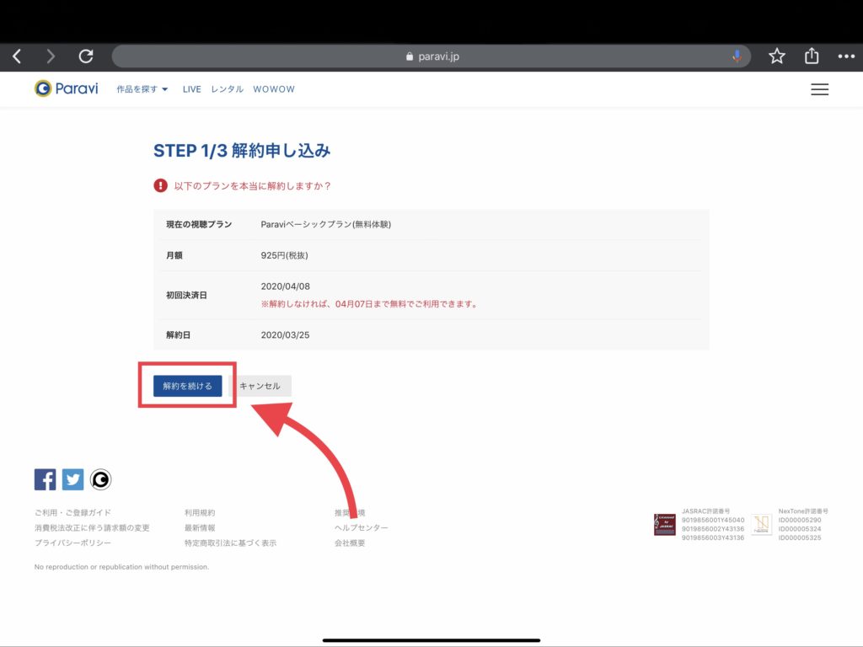Bookmark the page with the star icon
The height and width of the screenshot is (647, 863).
pyautogui.click(x=776, y=56)
